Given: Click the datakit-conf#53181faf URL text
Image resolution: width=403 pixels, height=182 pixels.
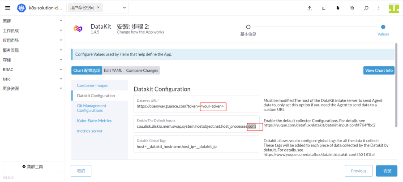Looking at the screenshot, I should (x=320, y=154).
